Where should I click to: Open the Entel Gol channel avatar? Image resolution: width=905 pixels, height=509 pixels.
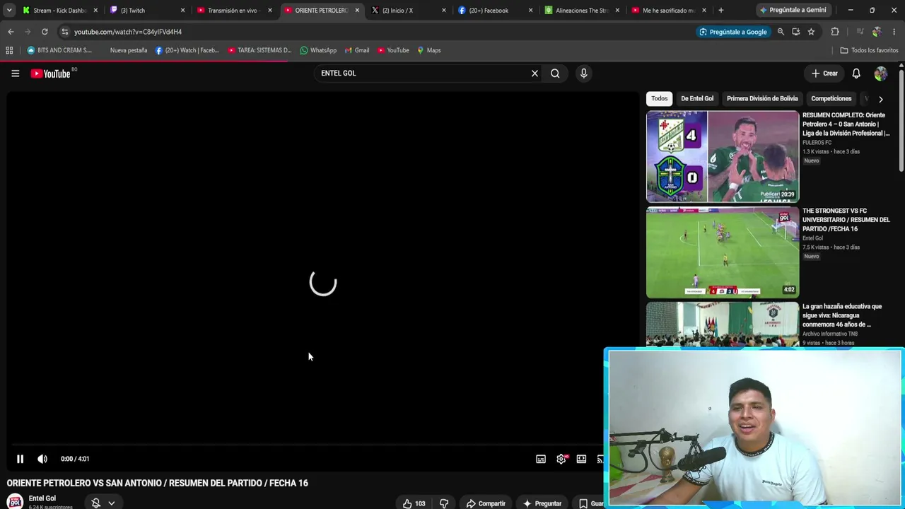15,501
